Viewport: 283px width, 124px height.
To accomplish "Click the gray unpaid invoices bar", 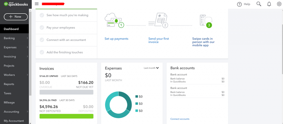I will [66, 92].
